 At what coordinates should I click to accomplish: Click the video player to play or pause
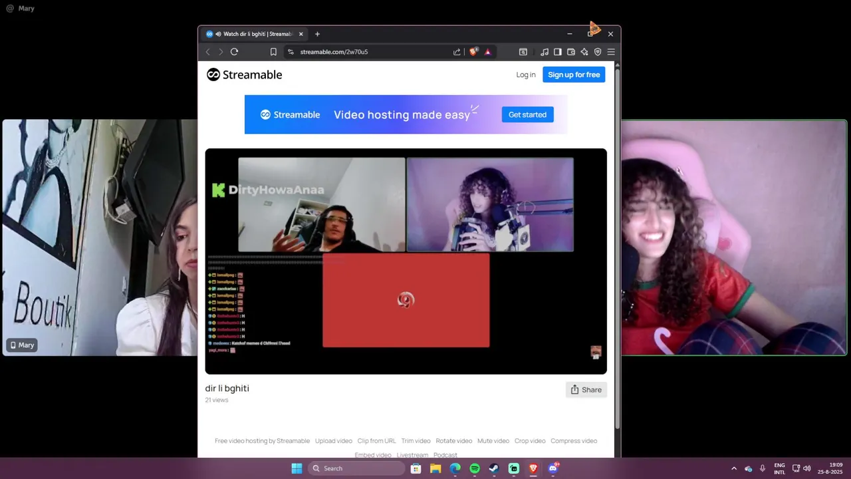(x=406, y=261)
